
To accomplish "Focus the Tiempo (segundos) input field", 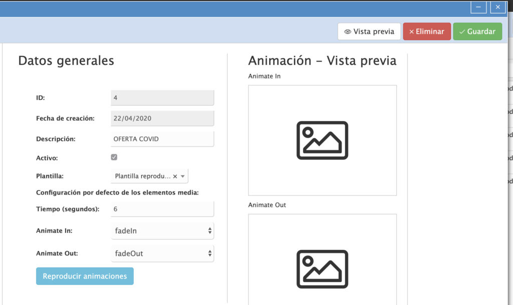I will click(162, 209).
